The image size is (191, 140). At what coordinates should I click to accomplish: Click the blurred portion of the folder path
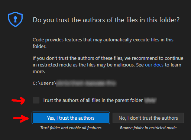(x=86, y=83)
